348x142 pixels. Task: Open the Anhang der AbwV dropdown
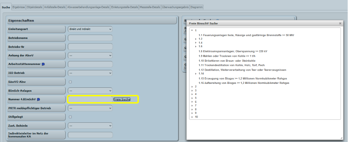tap(90, 55)
